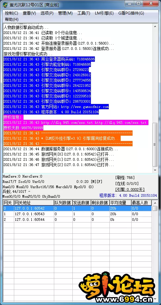161x305 pixels.
Task: Click the 网关 column header
Action: (x=8, y=203)
